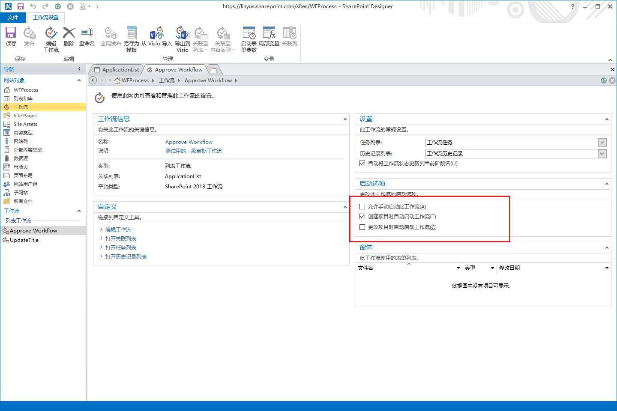This screenshot has width=617, height=411.
Task: Click the Edit Workflow (编辑工作流) link
Action: 118,230
